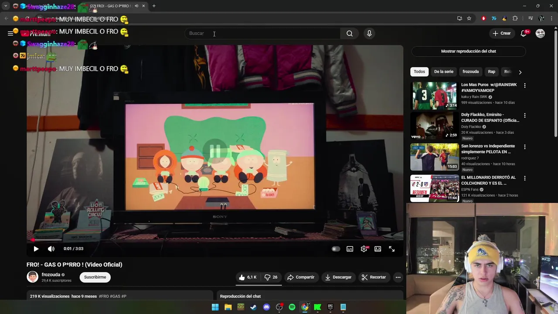Open the video player settings gear
558x314 pixels.
pyautogui.click(x=364, y=249)
